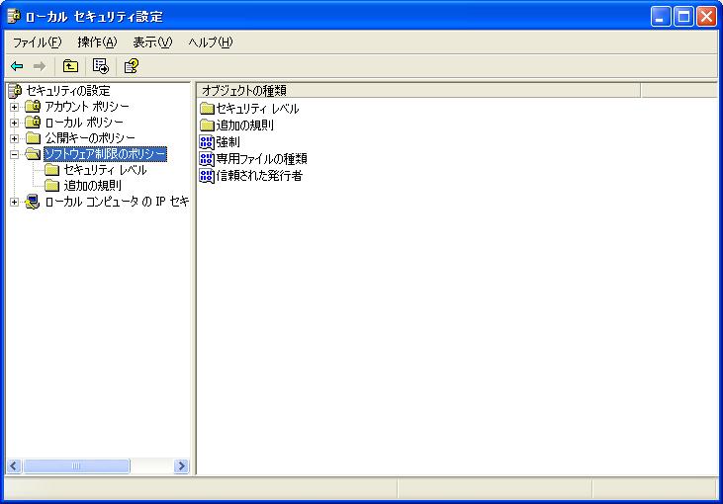This screenshot has width=723, height=504.
Task: Select 専用ファイルの種類 text in list
Action: tap(261, 159)
